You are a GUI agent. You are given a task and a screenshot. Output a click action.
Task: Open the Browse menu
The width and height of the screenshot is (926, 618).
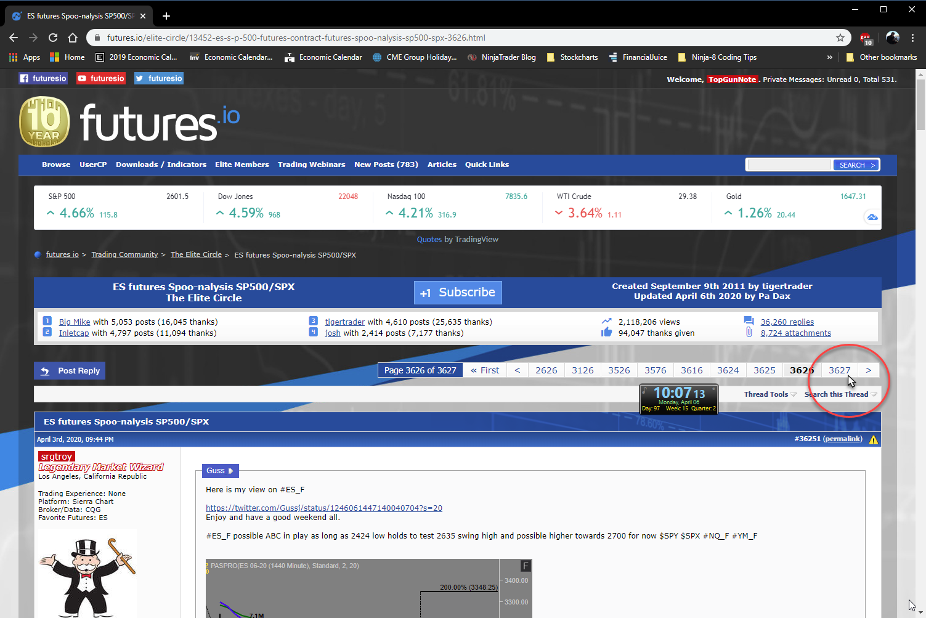click(x=56, y=165)
